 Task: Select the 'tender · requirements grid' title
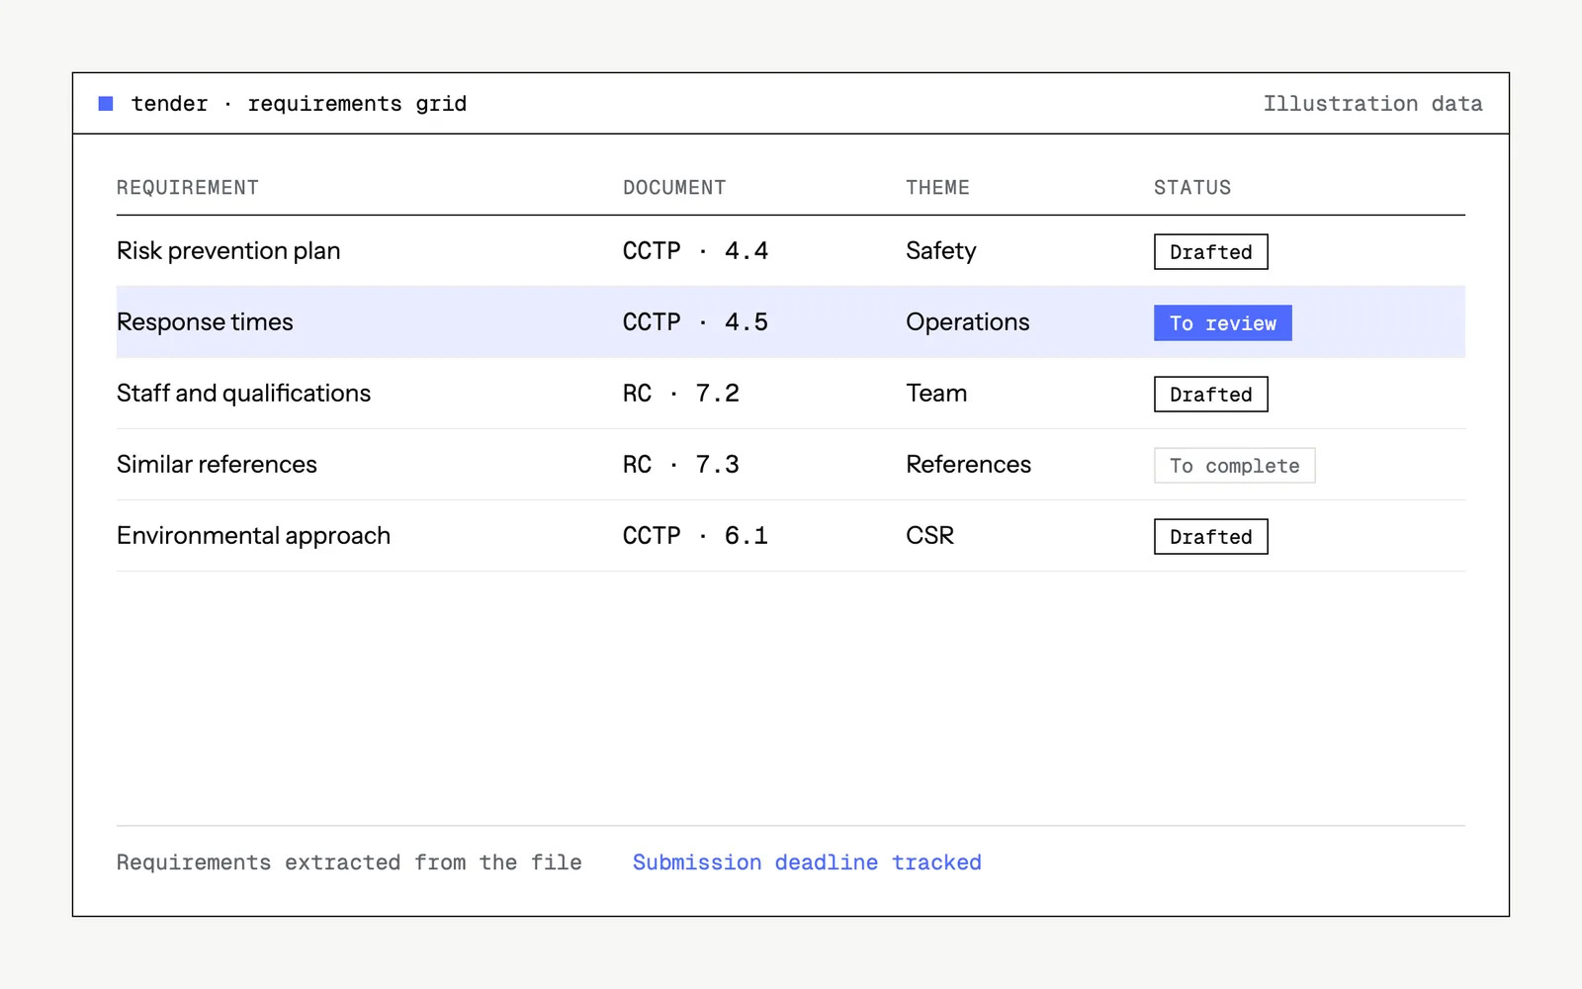pos(299,104)
